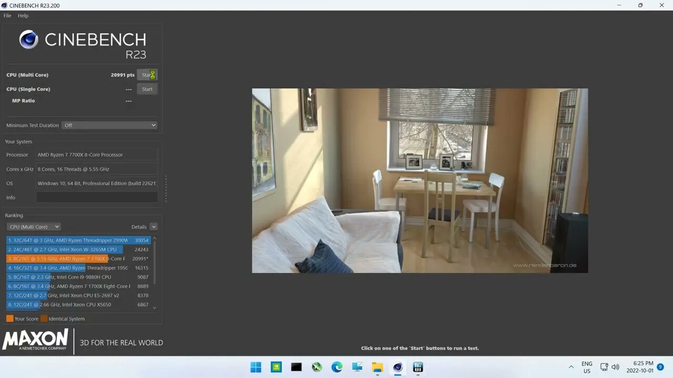Expand the ranking Details chevron
The width and height of the screenshot is (673, 378).
point(154,227)
